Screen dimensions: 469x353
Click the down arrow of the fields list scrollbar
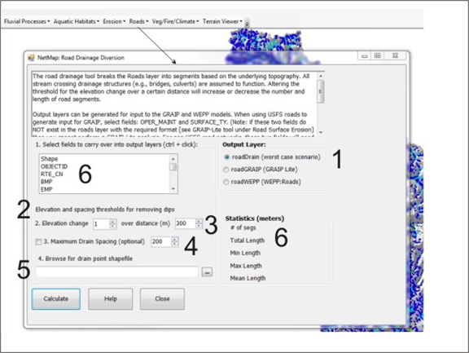(173, 189)
